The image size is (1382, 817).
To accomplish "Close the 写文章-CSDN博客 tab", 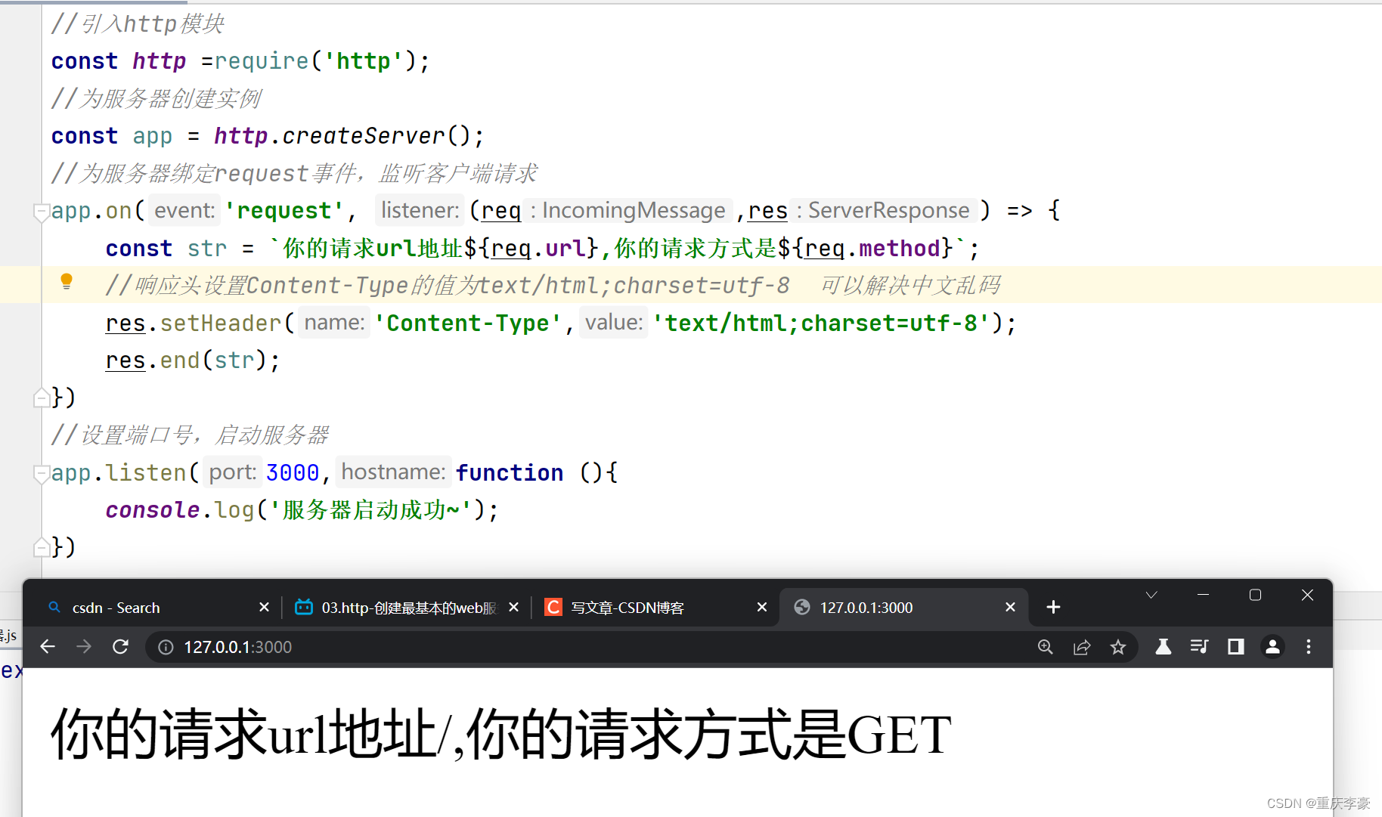I will coord(762,607).
